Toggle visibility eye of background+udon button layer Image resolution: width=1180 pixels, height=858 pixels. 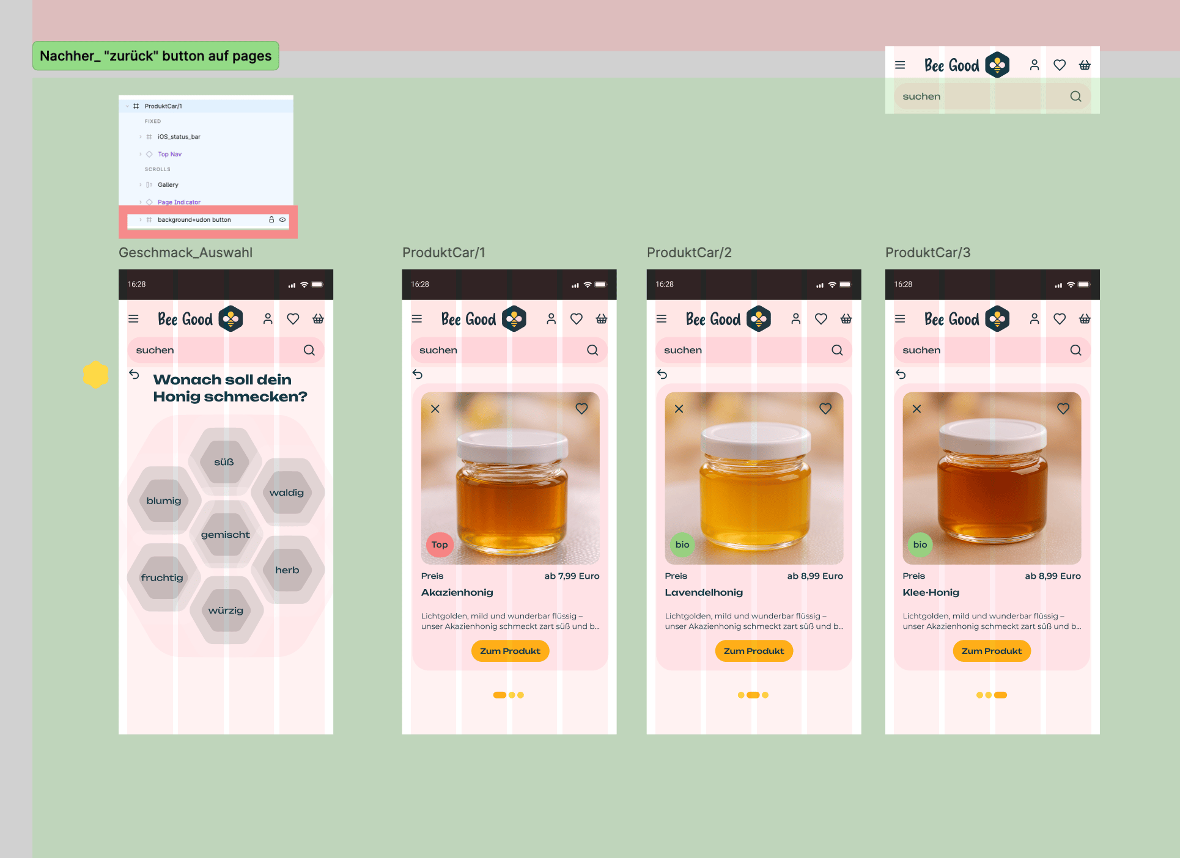[x=282, y=220]
